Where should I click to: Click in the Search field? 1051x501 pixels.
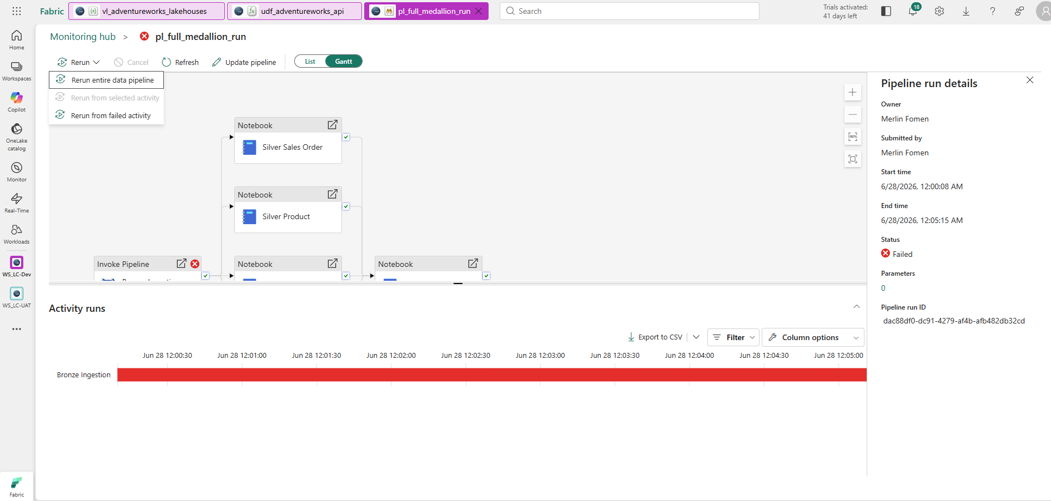pos(630,11)
